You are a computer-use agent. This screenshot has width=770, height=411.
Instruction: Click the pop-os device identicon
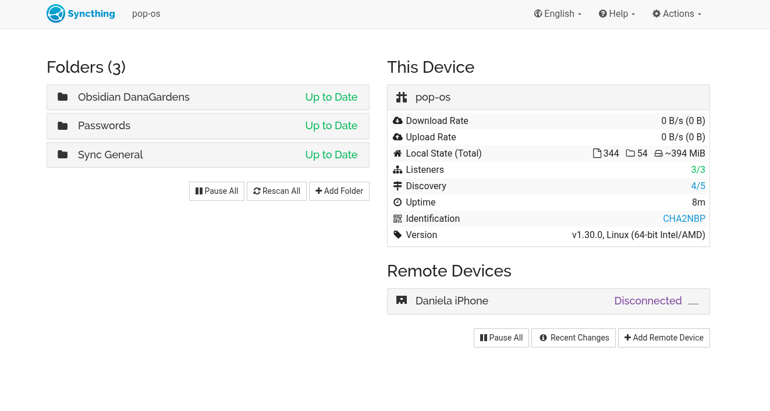[x=402, y=97]
